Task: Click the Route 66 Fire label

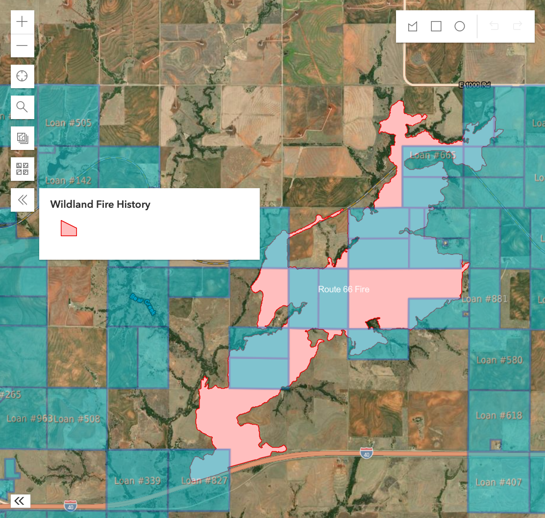Action: (x=344, y=290)
